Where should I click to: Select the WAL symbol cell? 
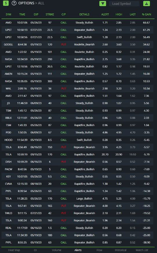click(x=8, y=88)
